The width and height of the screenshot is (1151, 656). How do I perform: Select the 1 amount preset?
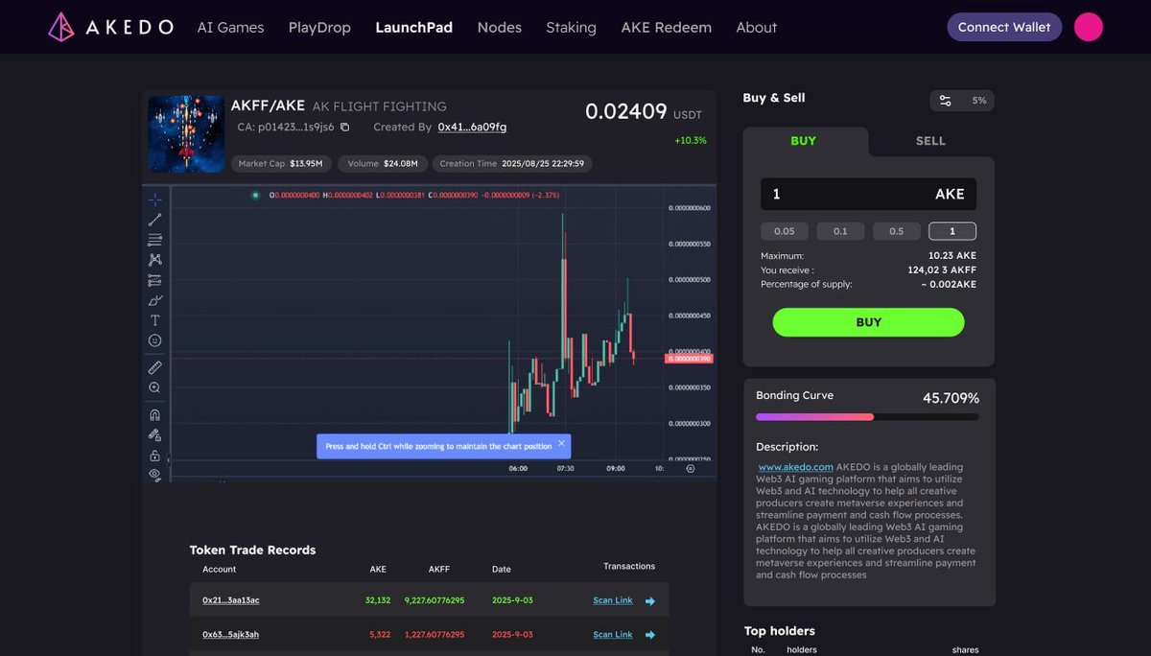click(x=952, y=231)
